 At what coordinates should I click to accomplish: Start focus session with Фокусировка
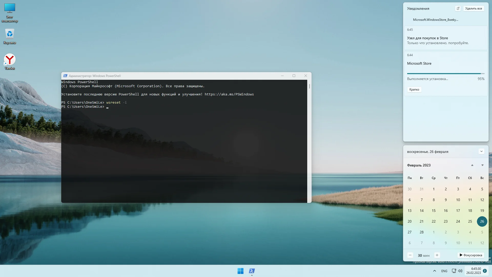point(471,255)
